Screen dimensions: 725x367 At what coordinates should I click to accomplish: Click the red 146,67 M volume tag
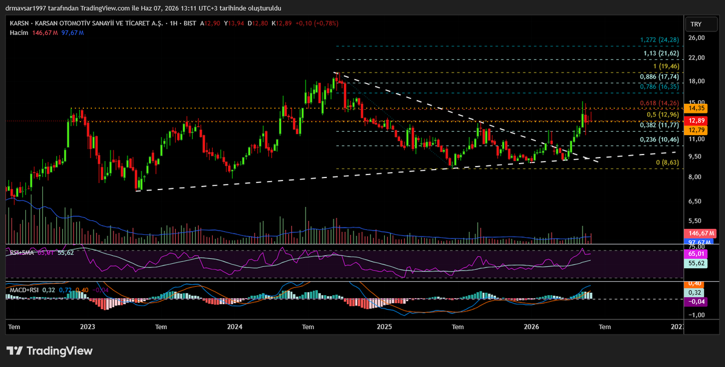coord(699,233)
